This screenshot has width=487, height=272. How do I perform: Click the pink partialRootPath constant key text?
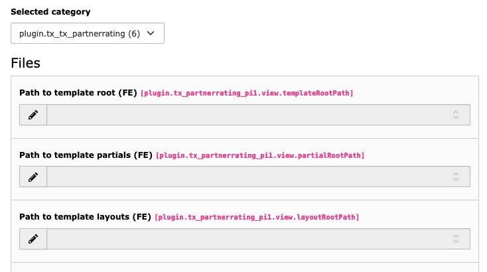(260, 155)
